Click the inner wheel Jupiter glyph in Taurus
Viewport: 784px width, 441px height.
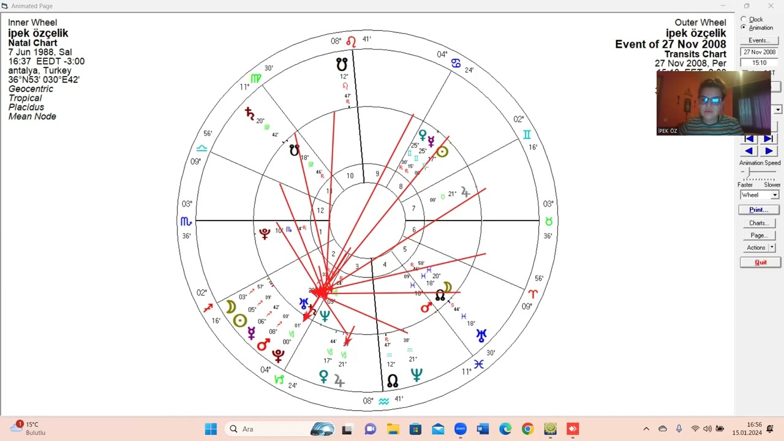[466, 192]
